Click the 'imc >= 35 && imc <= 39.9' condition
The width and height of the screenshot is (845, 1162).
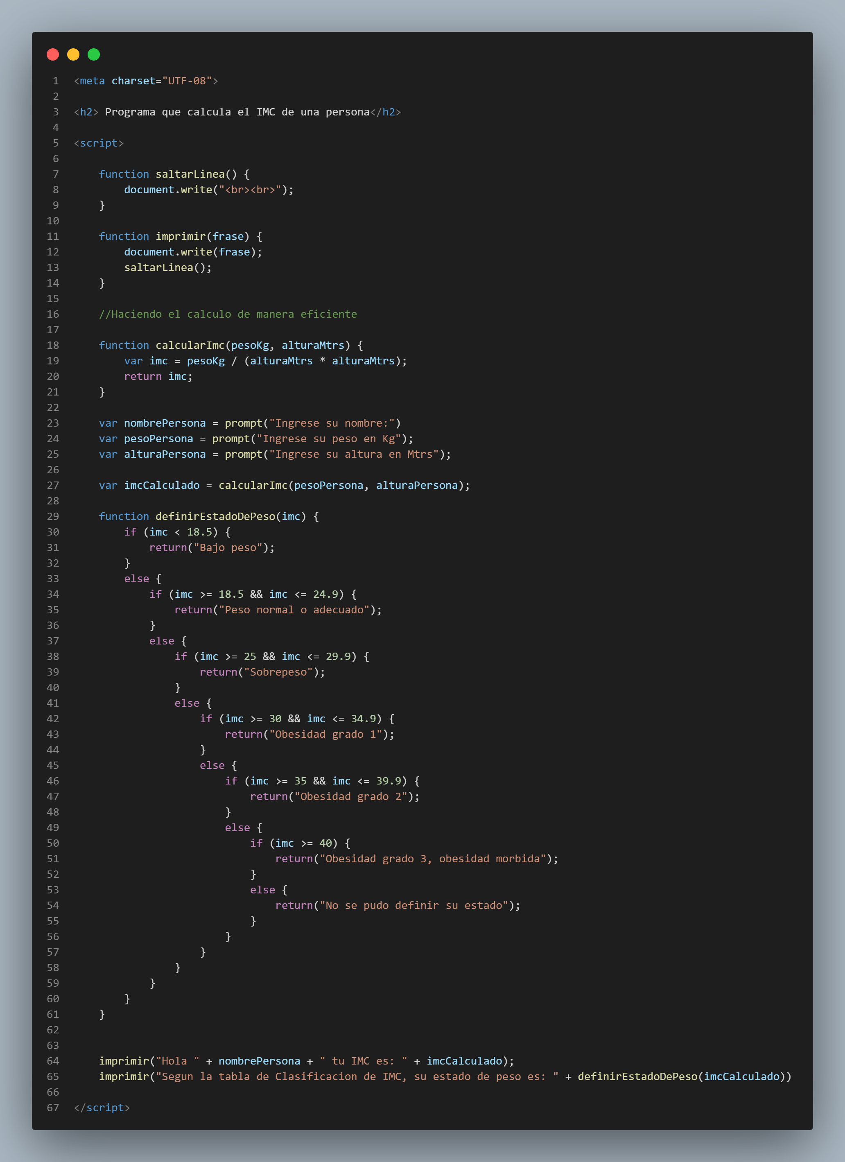tap(325, 781)
